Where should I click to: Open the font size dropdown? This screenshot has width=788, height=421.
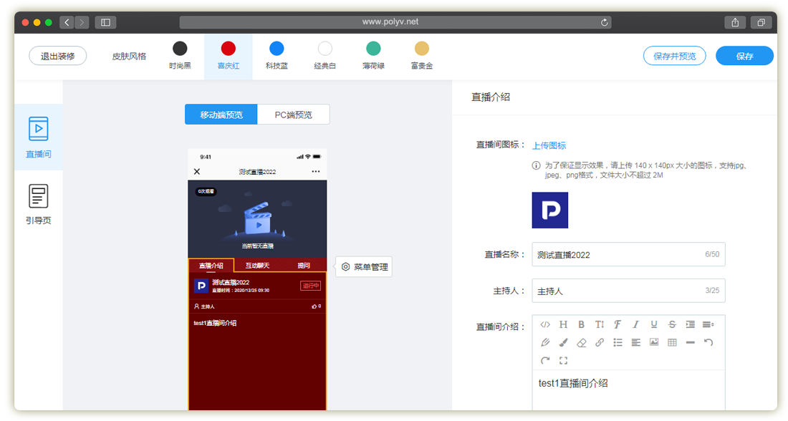click(x=600, y=324)
